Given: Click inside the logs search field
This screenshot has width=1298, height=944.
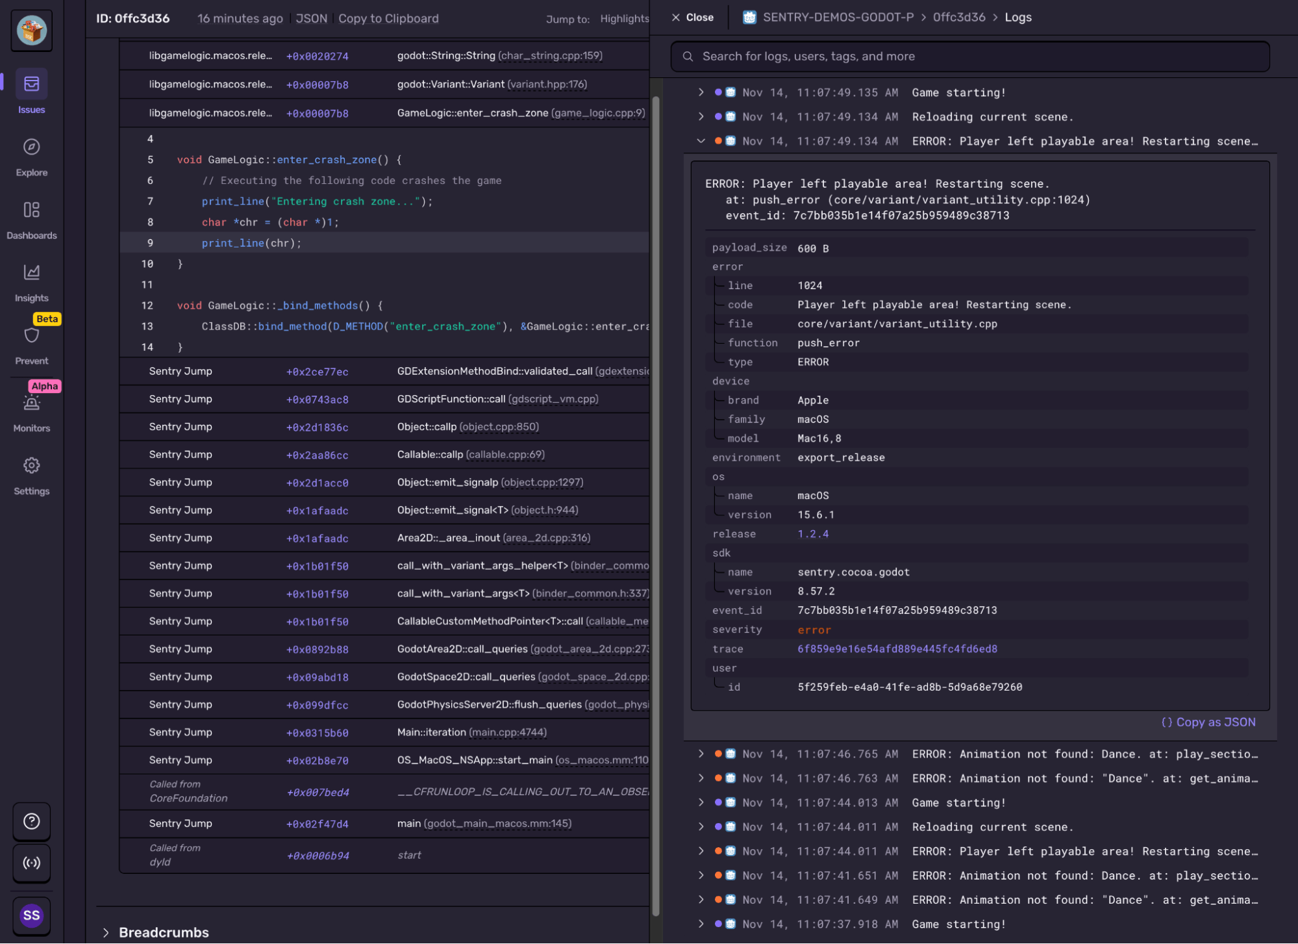Looking at the screenshot, I should (909, 57).
